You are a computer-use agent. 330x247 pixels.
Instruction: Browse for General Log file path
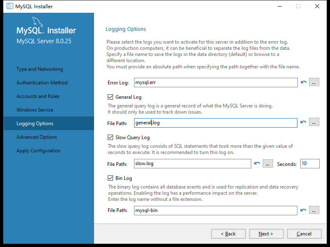click(314, 122)
